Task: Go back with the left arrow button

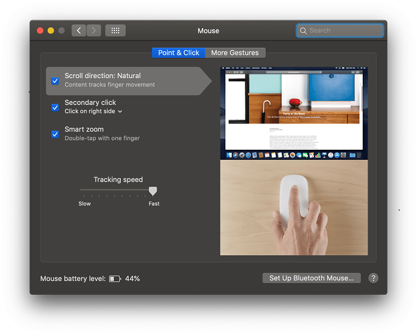Action: [x=79, y=30]
